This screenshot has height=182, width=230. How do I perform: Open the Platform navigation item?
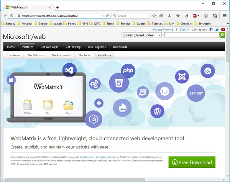click(x=28, y=47)
